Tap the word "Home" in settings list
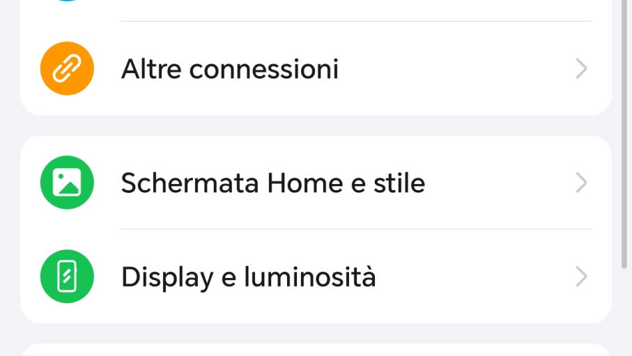This screenshot has width=632, height=356. pos(305,183)
